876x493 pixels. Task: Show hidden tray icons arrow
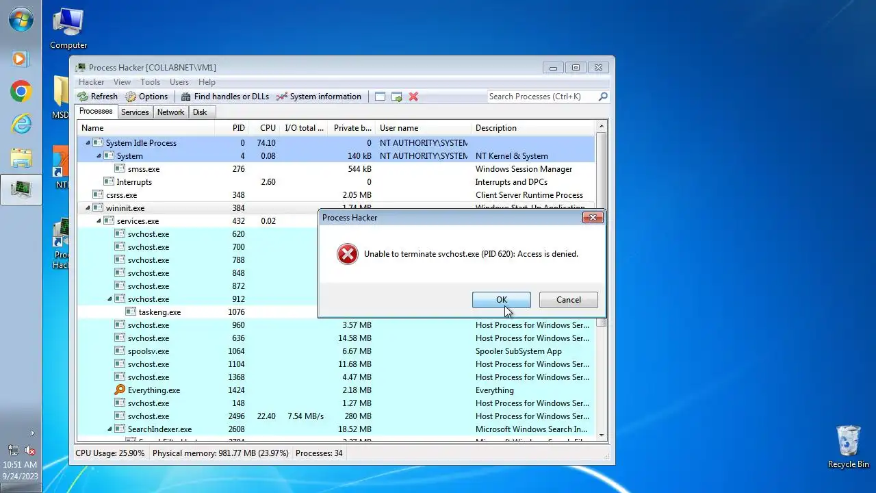point(31,433)
